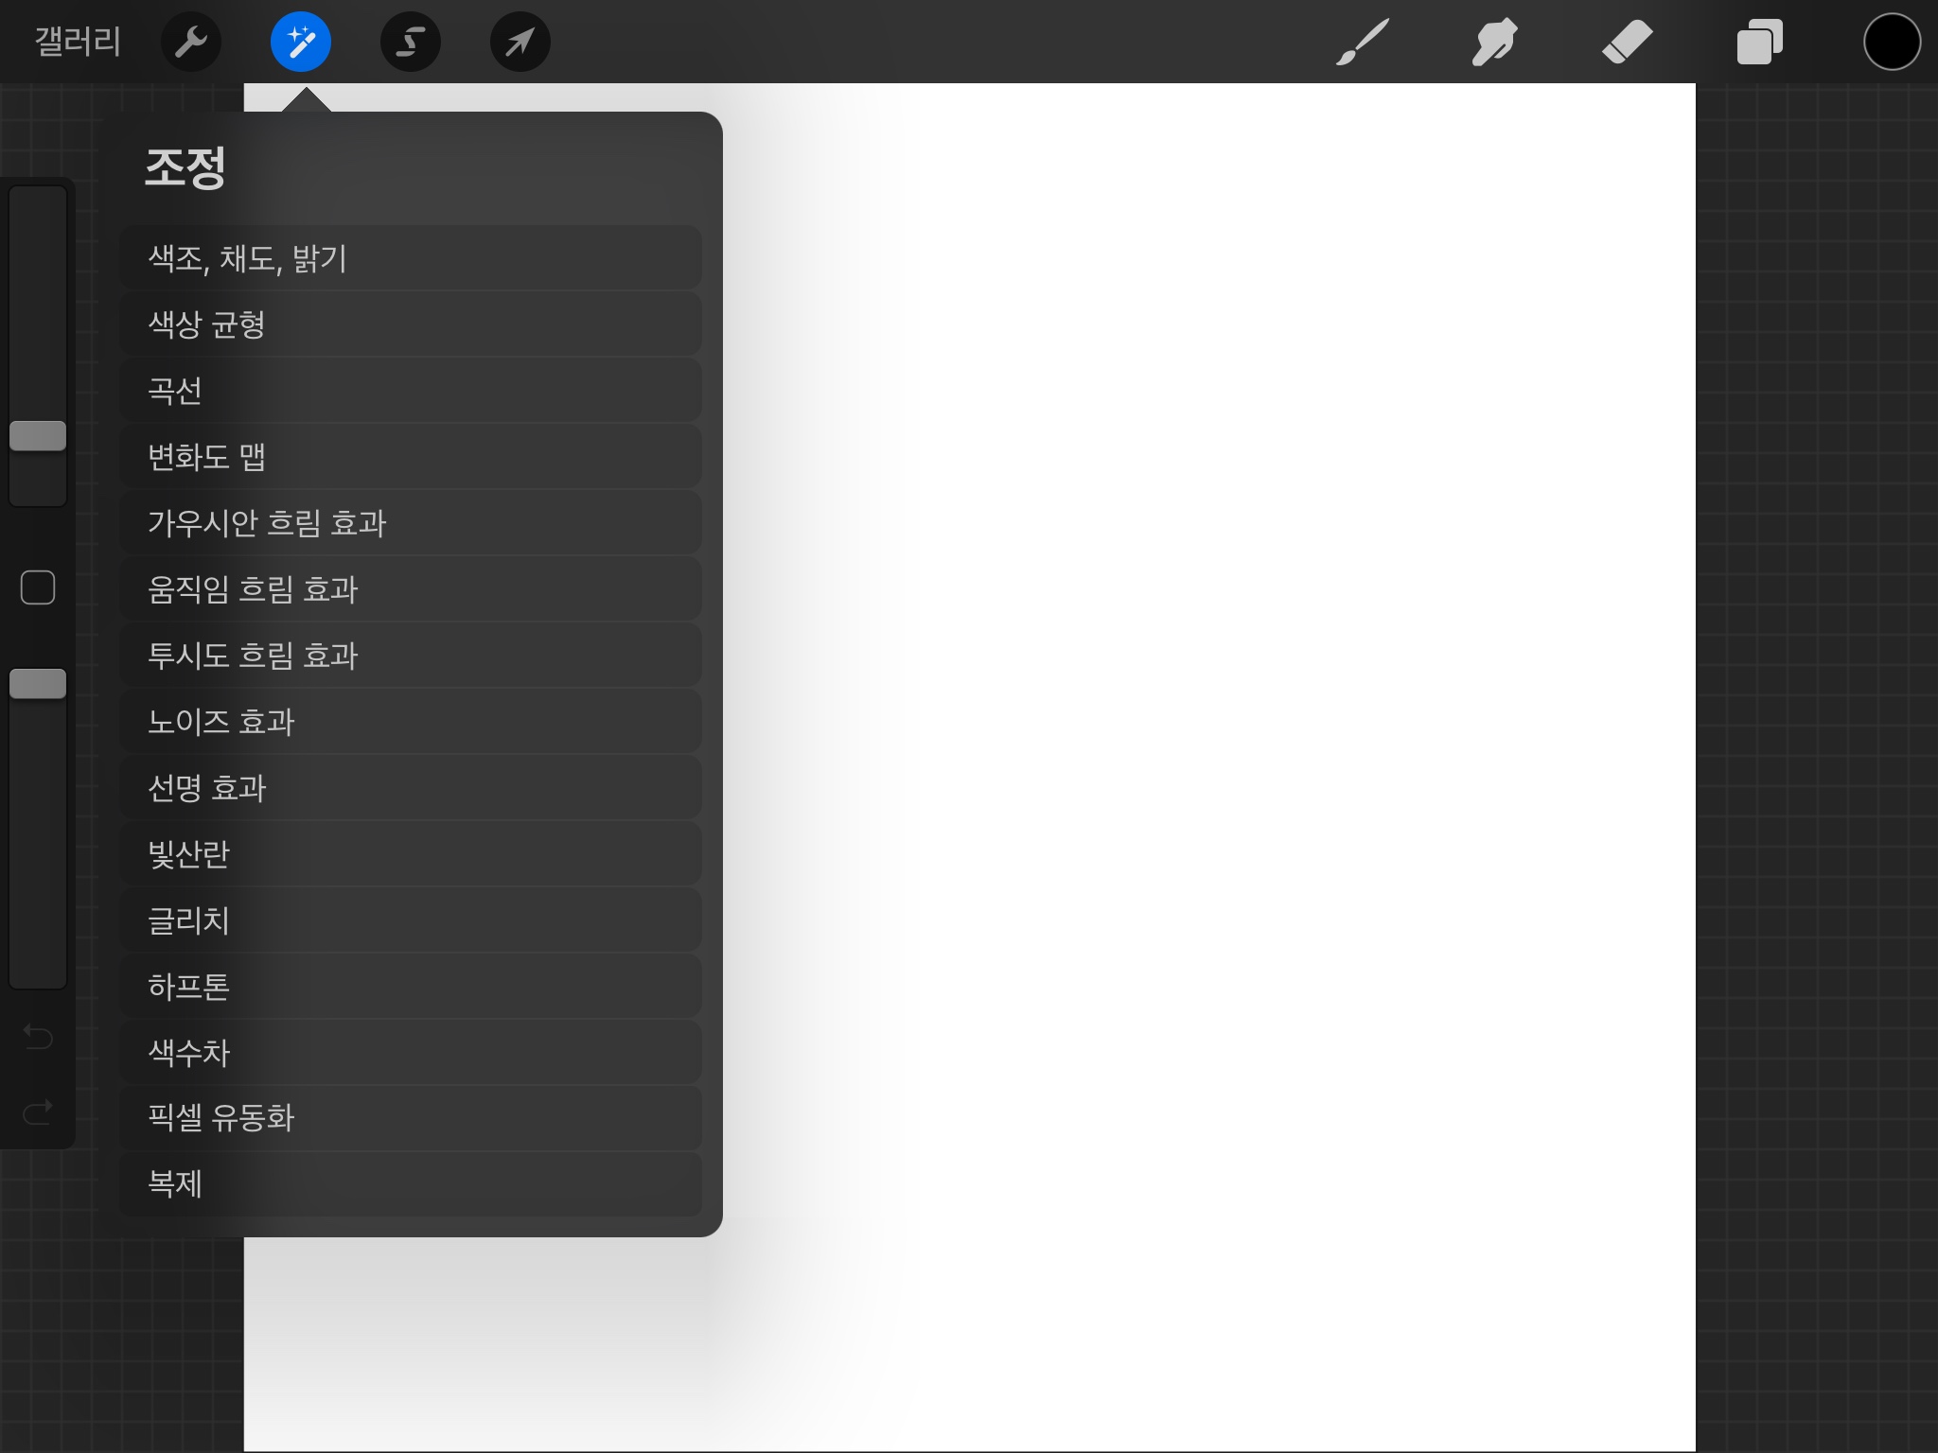
Task: Select 복제 clone option
Action: click(x=411, y=1184)
